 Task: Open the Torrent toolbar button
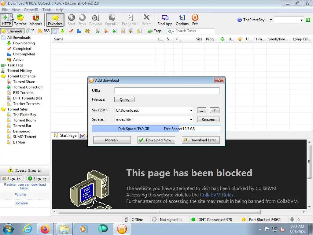[20, 20]
